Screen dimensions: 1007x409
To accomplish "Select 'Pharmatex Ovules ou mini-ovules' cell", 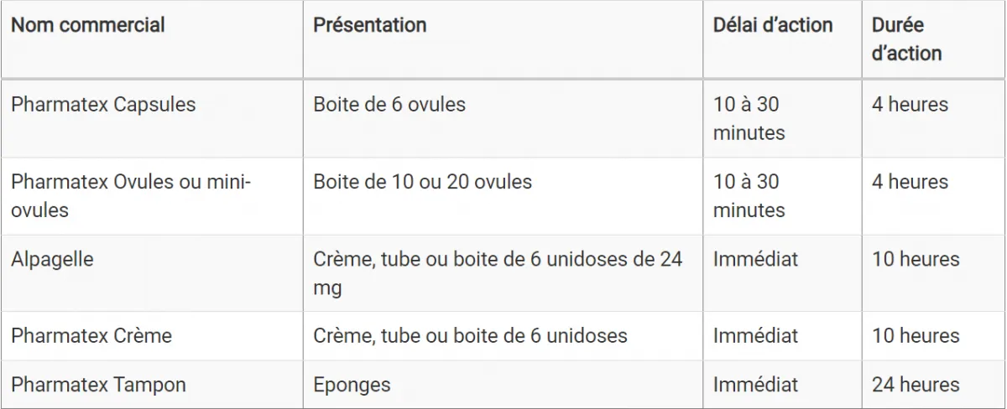I will [132, 195].
